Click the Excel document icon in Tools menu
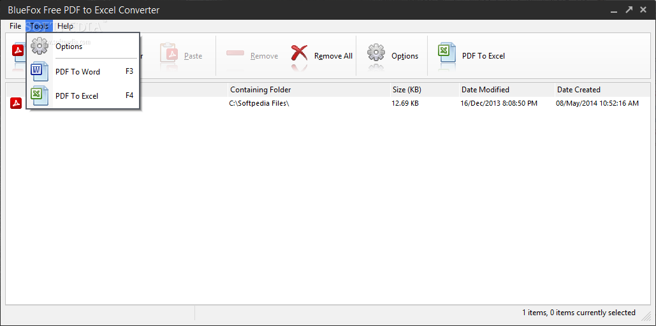This screenshot has height=326, width=656. 39,96
